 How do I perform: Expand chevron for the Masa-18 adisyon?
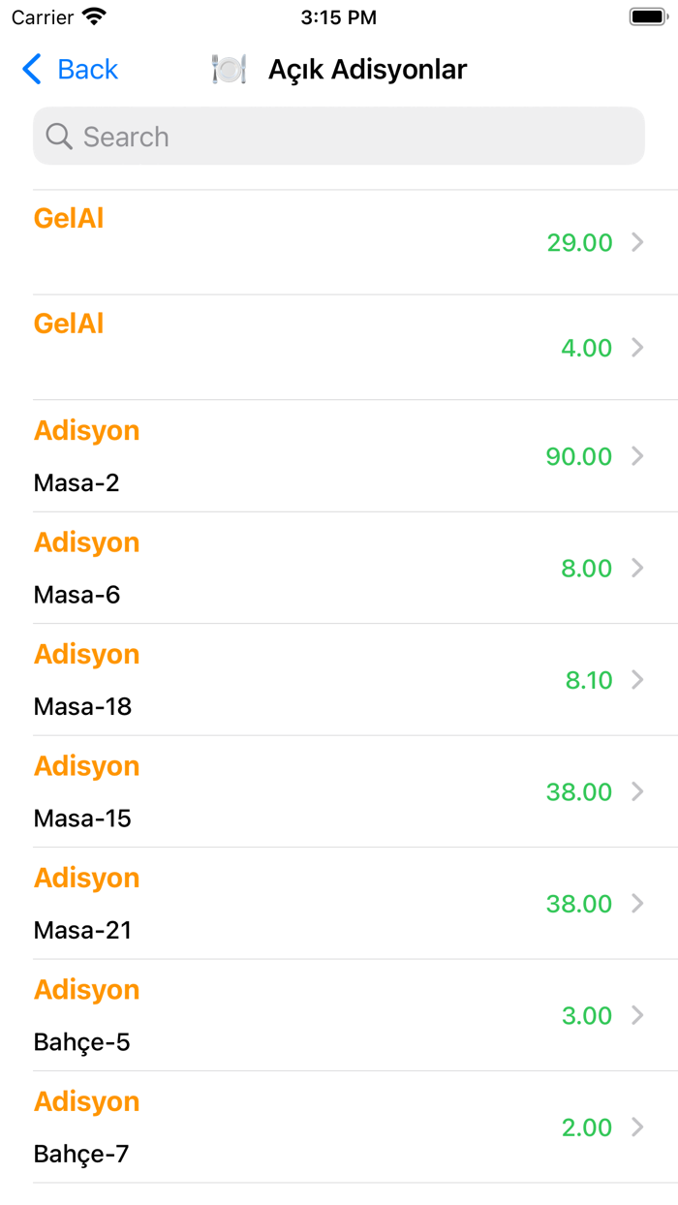click(637, 680)
